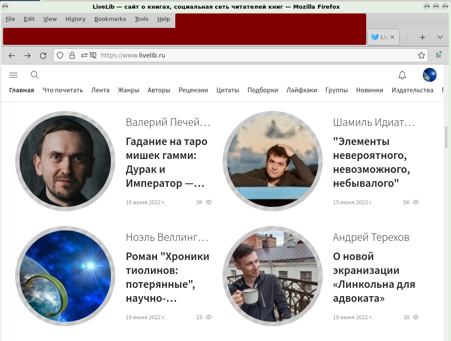
Task: Open the Издательства section
Action: (x=412, y=90)
